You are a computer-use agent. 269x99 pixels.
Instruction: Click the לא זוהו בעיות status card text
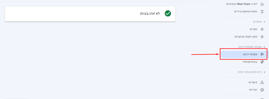click(x=150, y=14)
